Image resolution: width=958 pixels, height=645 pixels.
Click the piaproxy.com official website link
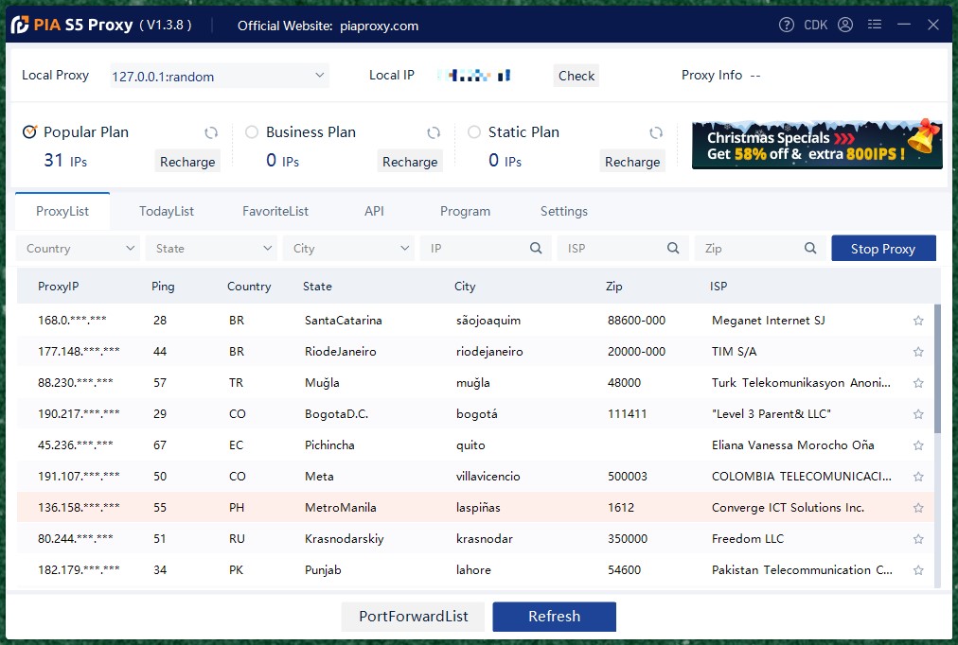380,26
